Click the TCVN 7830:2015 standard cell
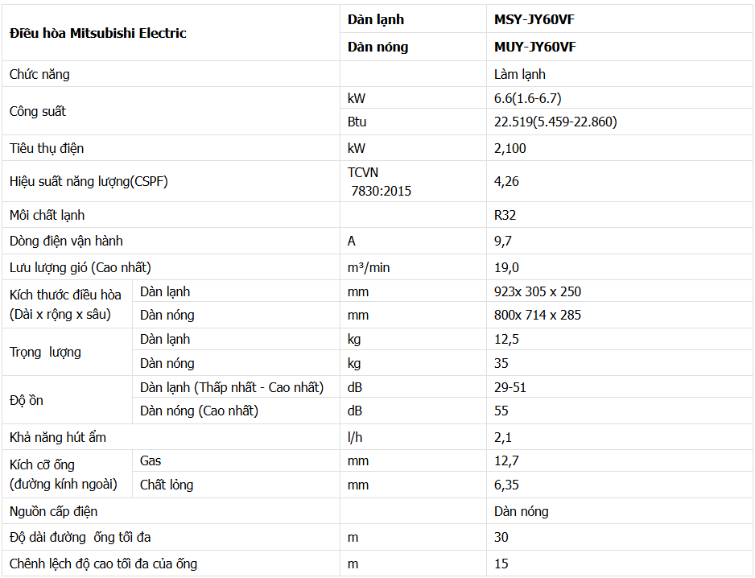This screenshot has height=578, width=755. pos(379,182)
